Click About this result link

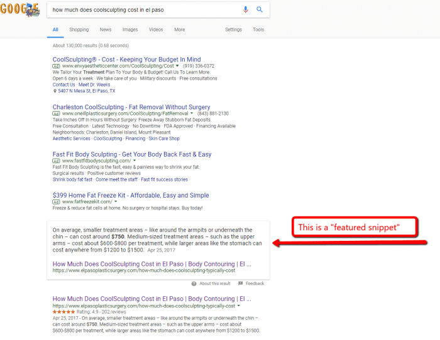tap(215, 284)
